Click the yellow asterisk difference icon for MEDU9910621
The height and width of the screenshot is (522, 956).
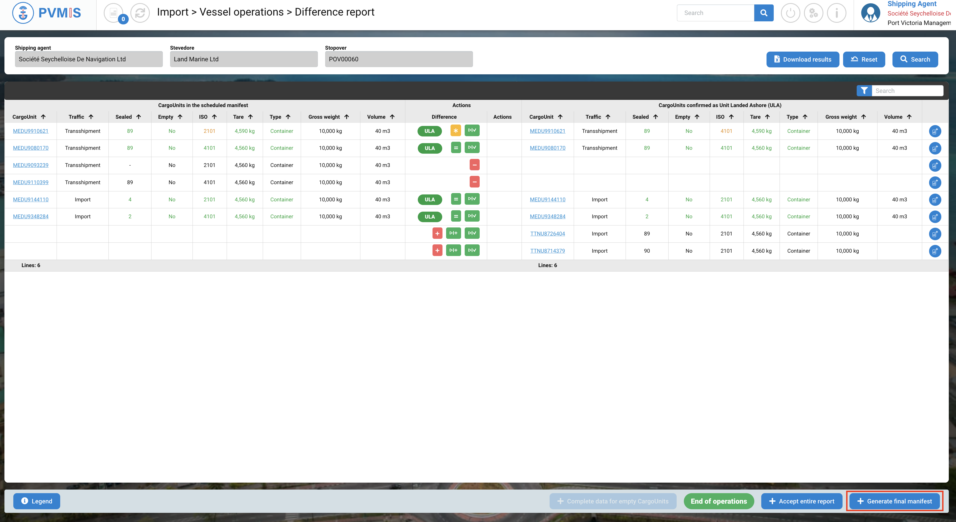point(455,131)
